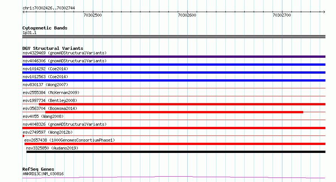Click the thick red esv1997734 variant bar
Viewport: 336px width, 182px height.
[x=182, y=104]
